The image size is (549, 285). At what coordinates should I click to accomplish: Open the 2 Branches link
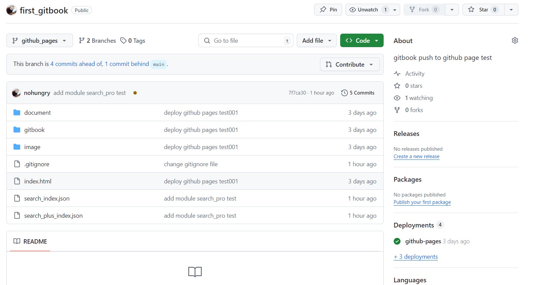pos(97,41)
